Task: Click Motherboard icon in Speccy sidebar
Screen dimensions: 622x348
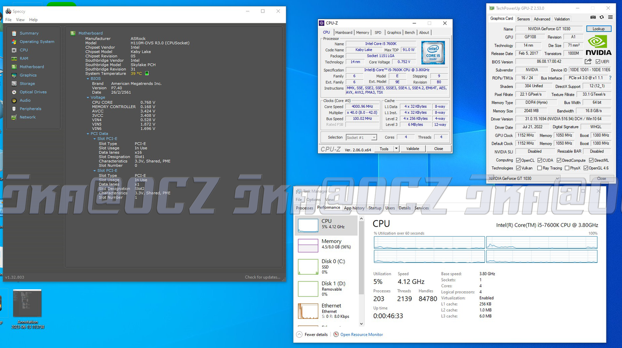Action: click(14, 67)
